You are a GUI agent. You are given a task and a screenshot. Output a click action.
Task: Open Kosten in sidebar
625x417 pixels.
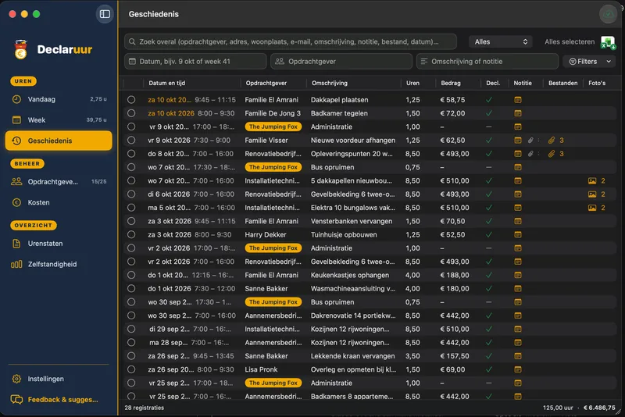59,202
